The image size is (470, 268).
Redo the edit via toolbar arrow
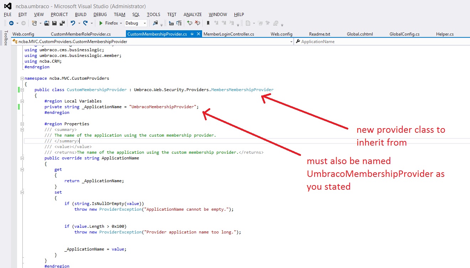(85, 23)
